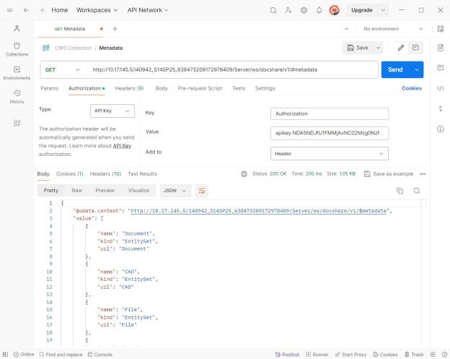Open Postbot in the status bar
This screenshot has height=359, width=450.
[x=287, y=355]
